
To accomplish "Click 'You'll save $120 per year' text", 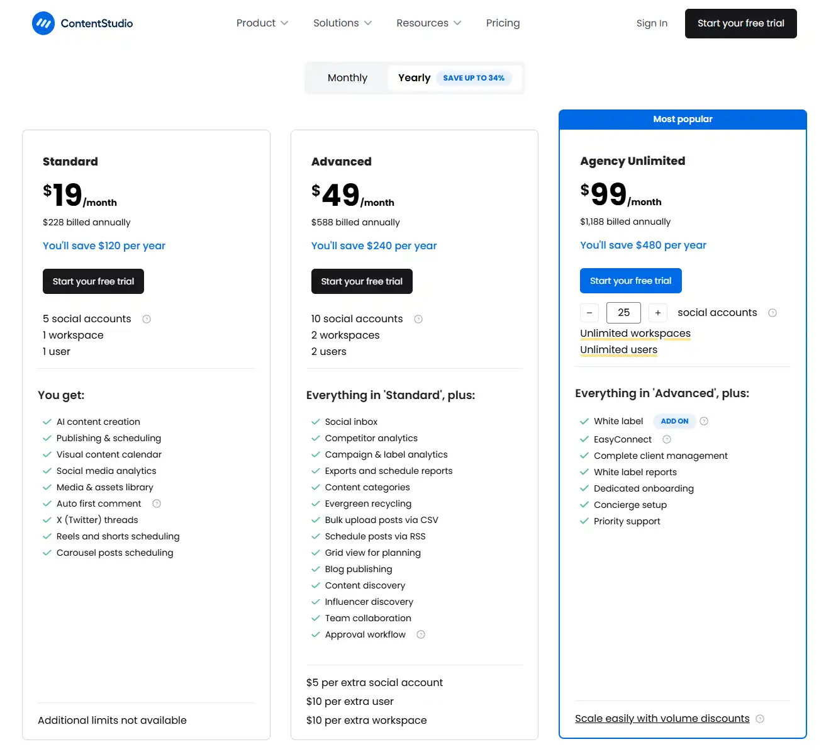I will [x=104, y=246].
